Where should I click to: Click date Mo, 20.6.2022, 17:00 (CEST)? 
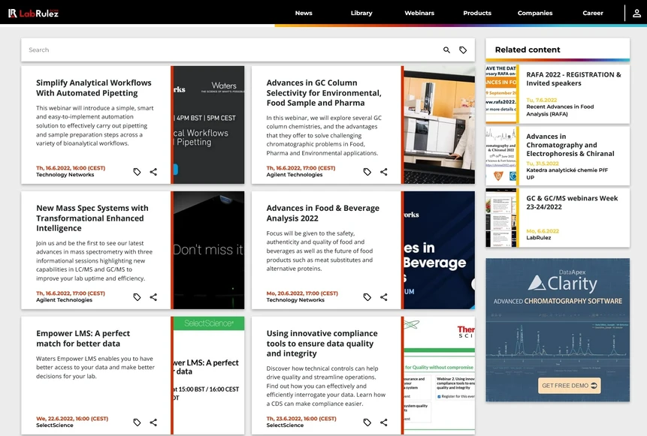(x=302, y=293)
